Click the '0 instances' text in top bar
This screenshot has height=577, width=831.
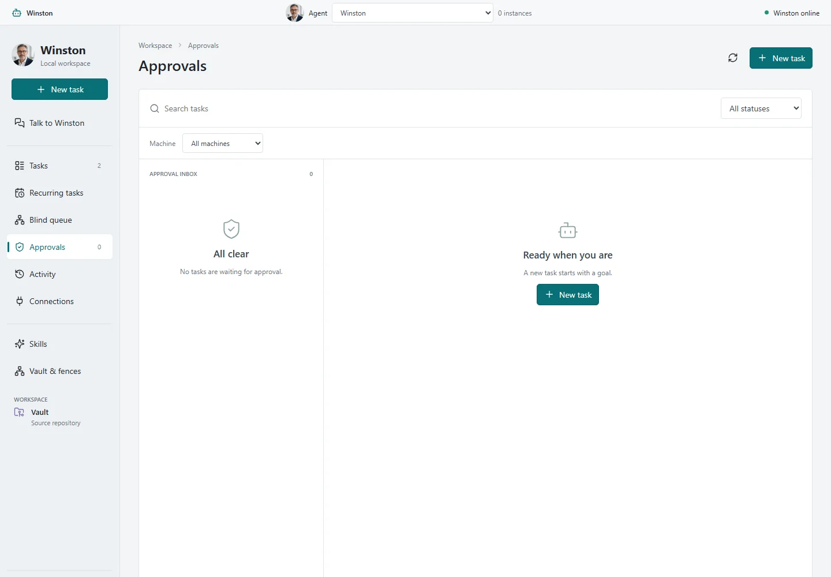(x=515, y=13)
